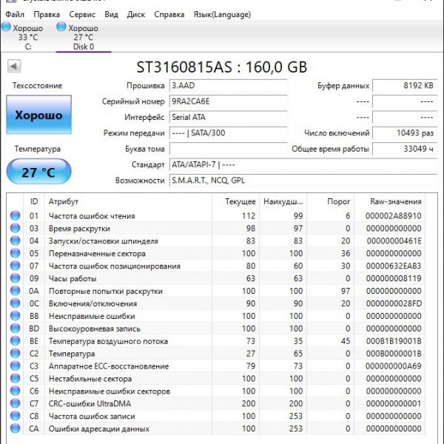The width and height of the screenshot is (444, 444).
Task: Click the Raw-значения column header
Action: click(x=390, y=201)
